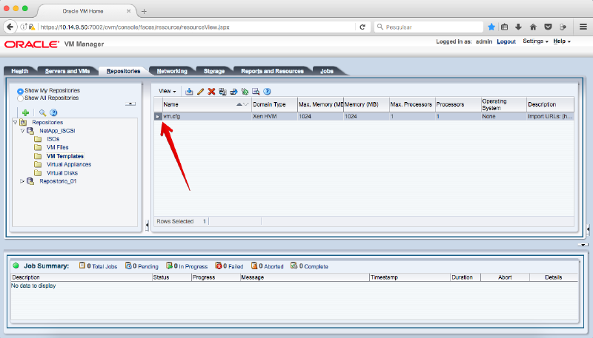Viewport: 593px width, 338px height.
Task: Expand the Repositorio_01 tree node
Action: tap(22, 180)
